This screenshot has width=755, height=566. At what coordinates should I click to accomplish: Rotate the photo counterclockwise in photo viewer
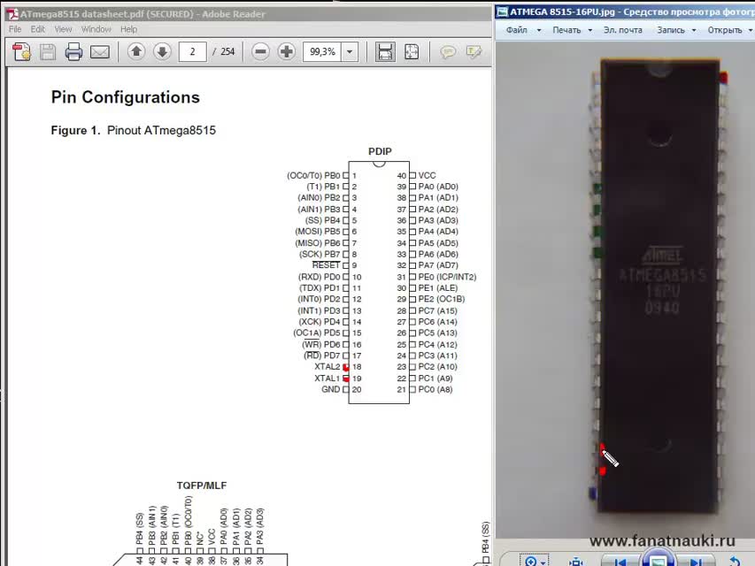735,562
